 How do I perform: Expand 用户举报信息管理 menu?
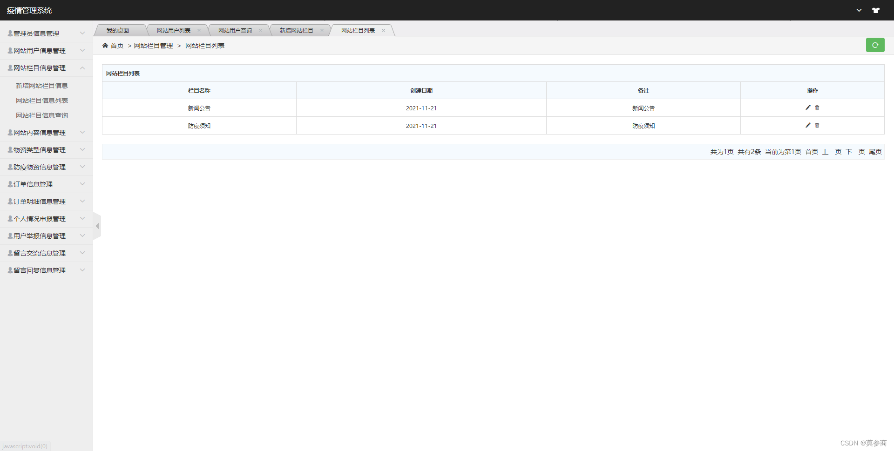coord(46,236)
